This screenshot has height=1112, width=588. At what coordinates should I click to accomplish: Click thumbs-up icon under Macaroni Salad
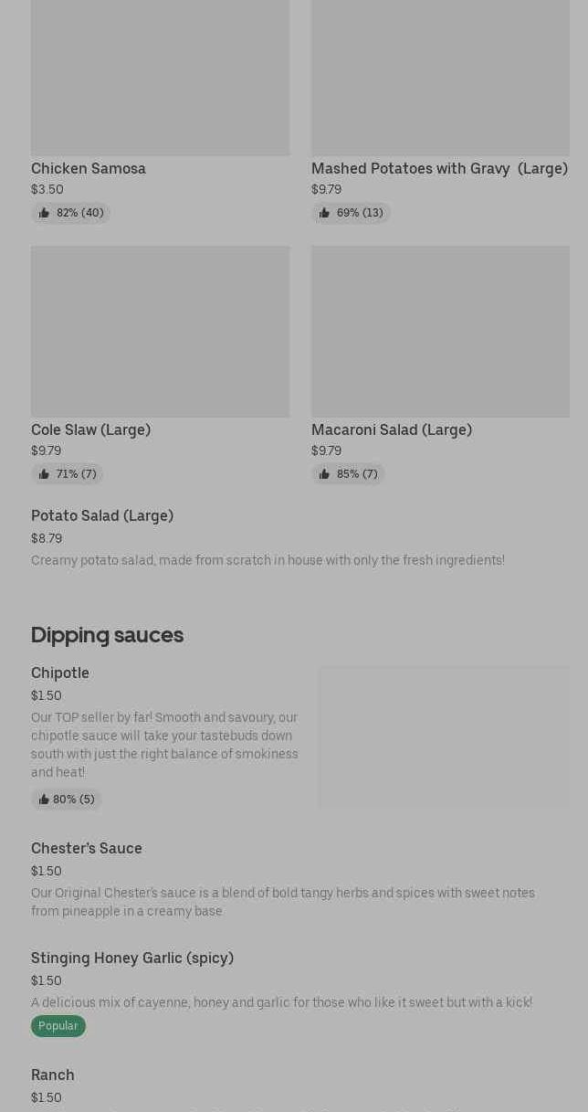pyautogui.click(x=324, y=474)
